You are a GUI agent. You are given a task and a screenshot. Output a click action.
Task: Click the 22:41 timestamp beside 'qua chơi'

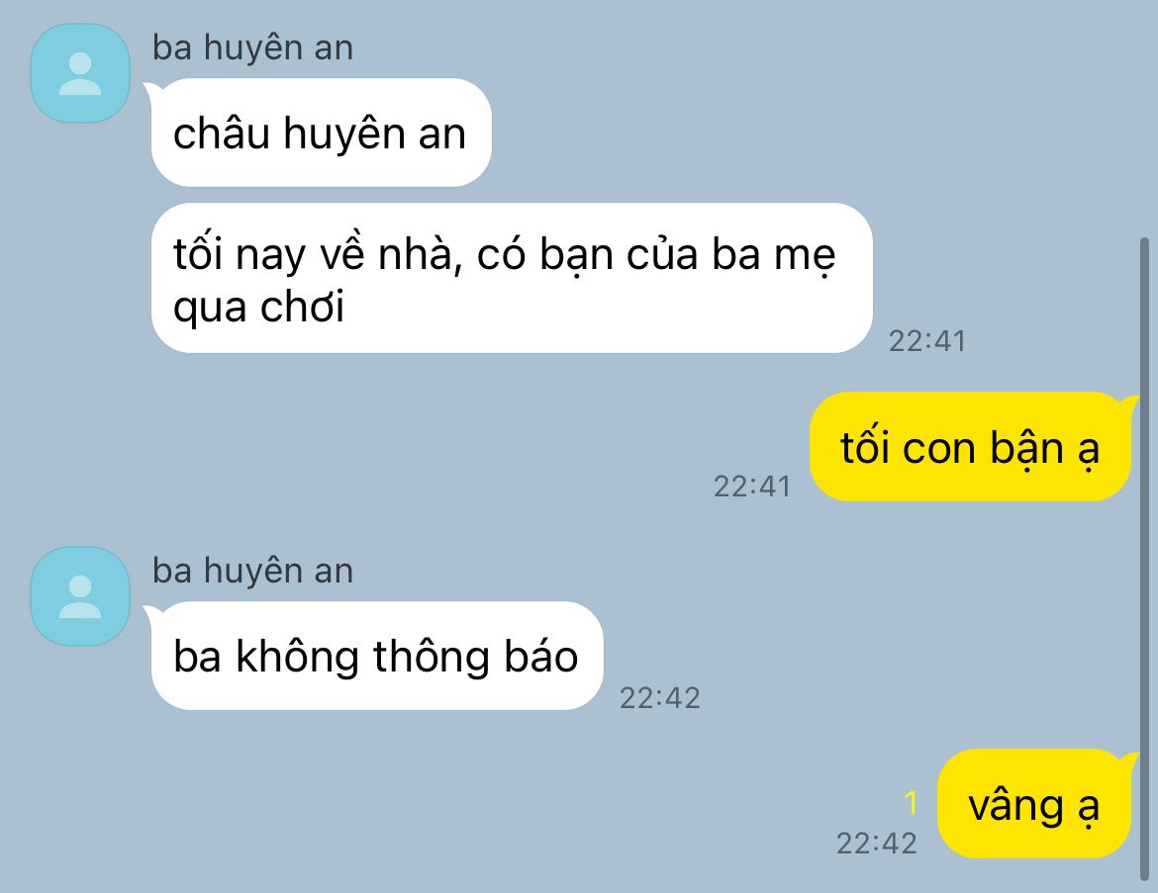926,341
